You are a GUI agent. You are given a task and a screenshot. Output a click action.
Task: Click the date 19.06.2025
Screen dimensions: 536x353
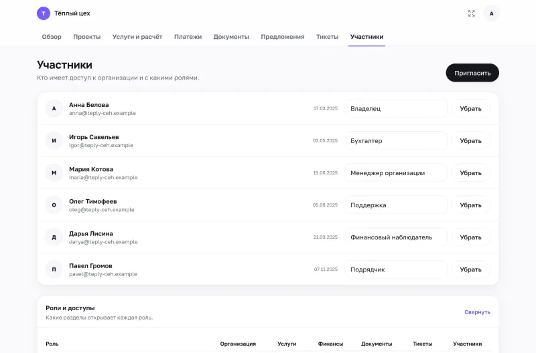(x=326, y=173)
